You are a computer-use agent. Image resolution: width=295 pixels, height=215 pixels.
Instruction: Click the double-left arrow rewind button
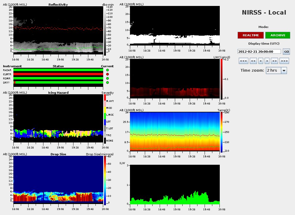[x=253, y=61]
